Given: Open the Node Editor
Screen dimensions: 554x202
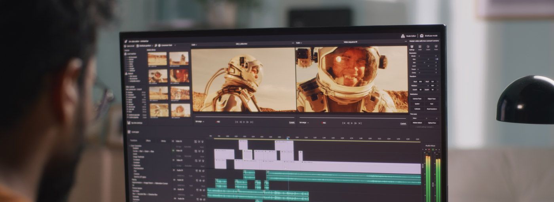Looking at the screenshot, I should 408,36.
